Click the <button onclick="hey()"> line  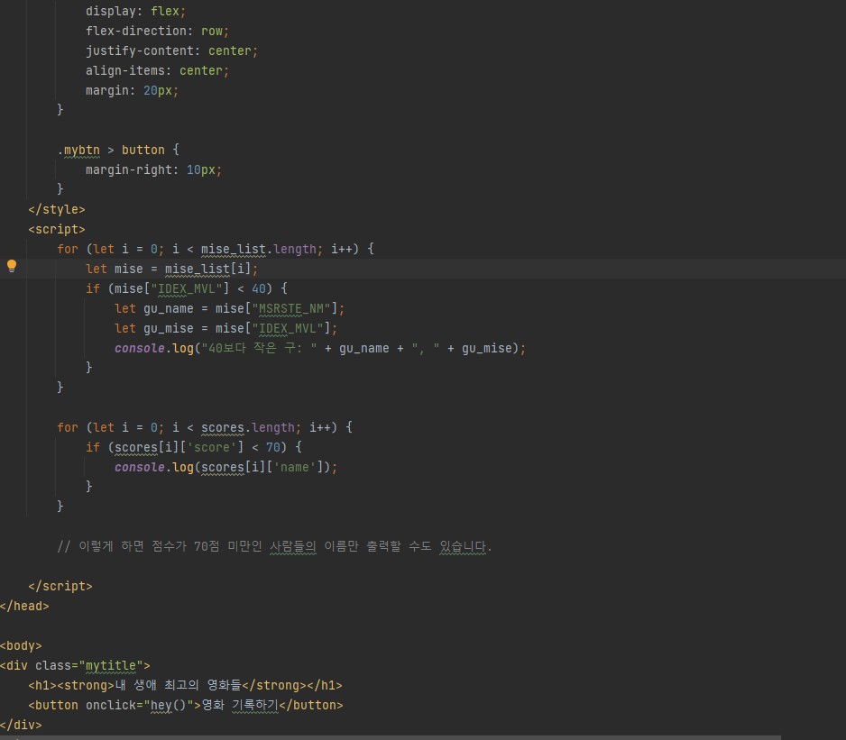186,706
